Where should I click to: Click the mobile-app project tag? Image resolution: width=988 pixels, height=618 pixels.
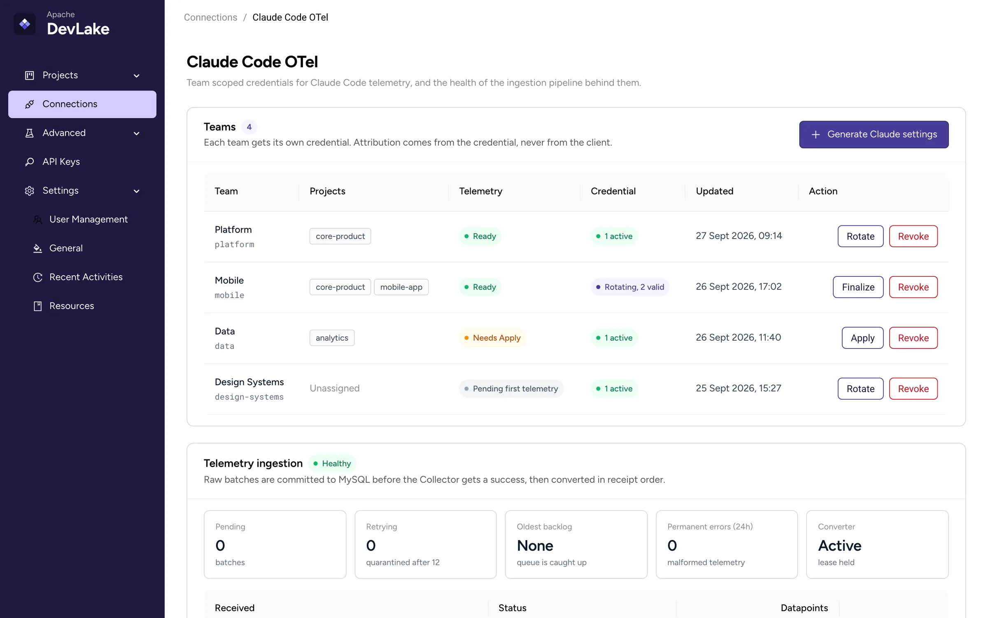pyautogui.click(x=401, y=287)
